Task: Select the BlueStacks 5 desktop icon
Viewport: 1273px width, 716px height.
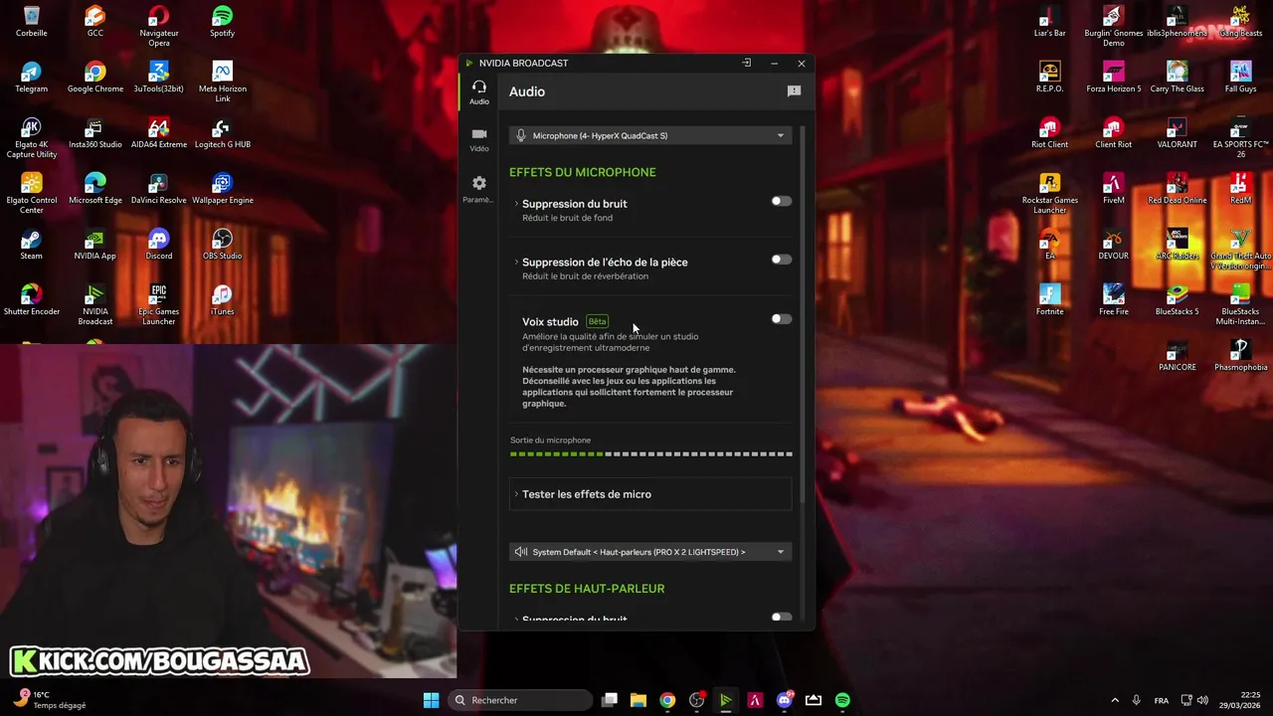Action: click(1178, 300)
